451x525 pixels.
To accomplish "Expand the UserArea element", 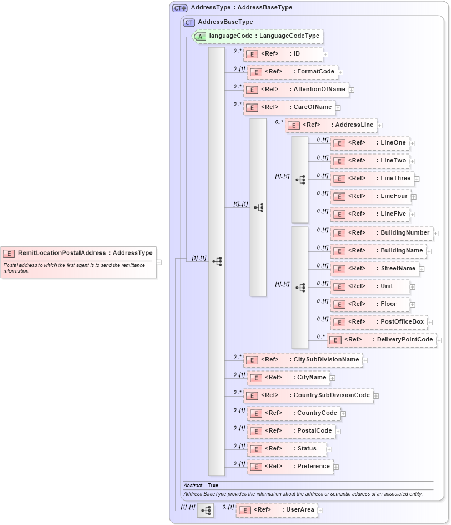I will click(x=321, y=509).
